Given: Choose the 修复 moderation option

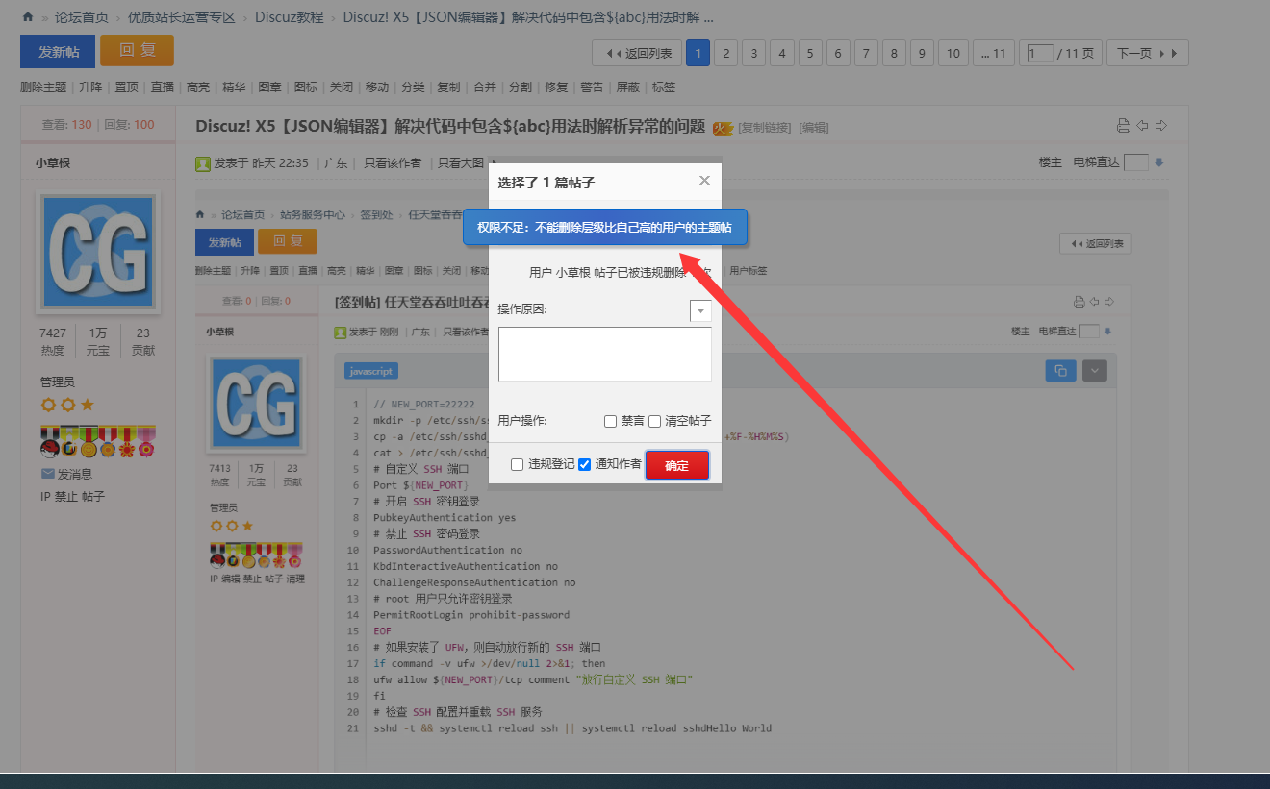Looking at the screenshot, I should [x=556, y=87].
